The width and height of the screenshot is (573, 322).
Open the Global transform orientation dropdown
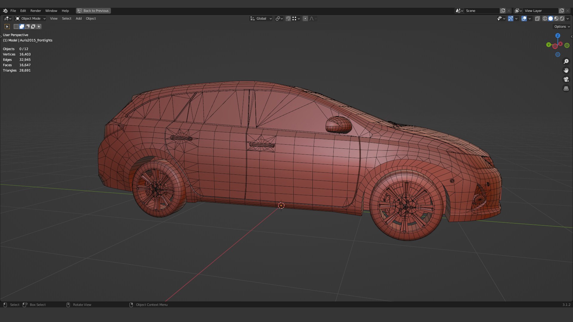(x=261, y=18)
